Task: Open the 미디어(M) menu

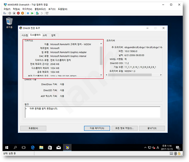Action: [27, 9]
